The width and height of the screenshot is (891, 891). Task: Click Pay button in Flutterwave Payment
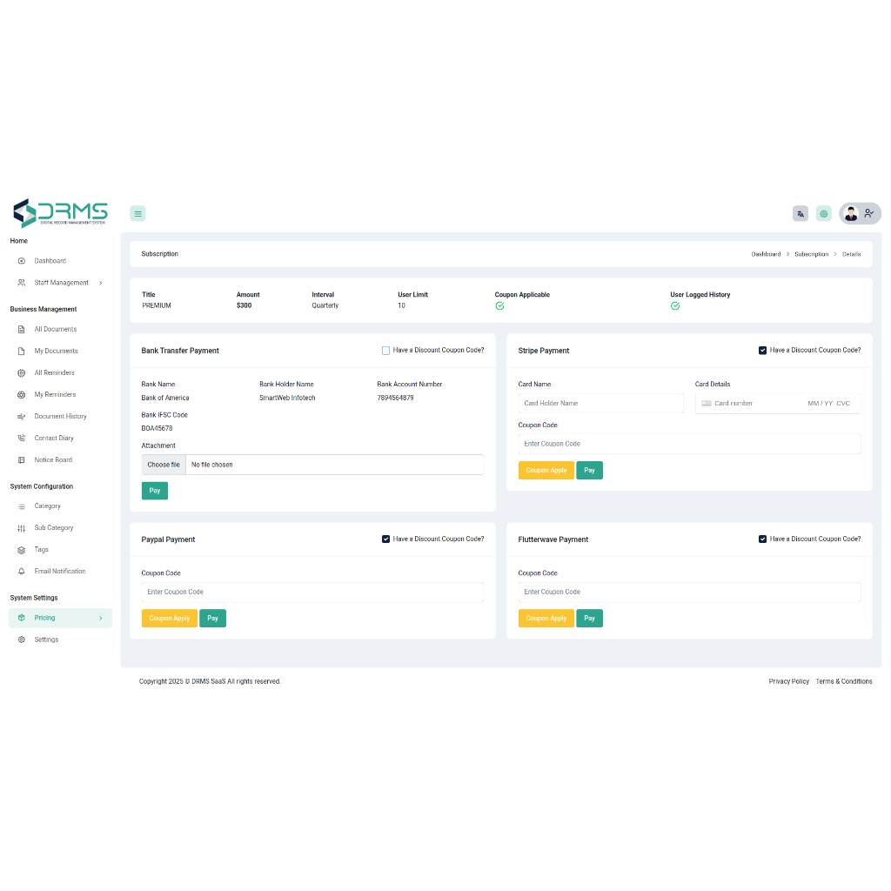pos(589,619)
